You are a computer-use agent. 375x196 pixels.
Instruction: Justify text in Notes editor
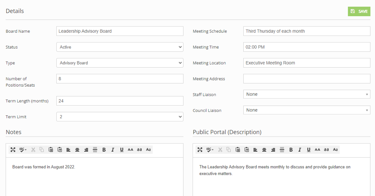click(x=95, y=150)
